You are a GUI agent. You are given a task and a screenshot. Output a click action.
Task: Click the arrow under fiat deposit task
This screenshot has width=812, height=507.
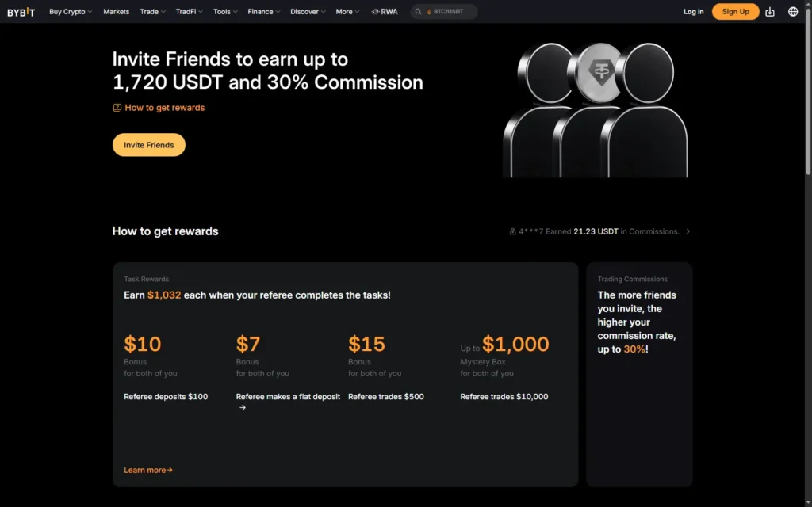(x=243, y=408)
